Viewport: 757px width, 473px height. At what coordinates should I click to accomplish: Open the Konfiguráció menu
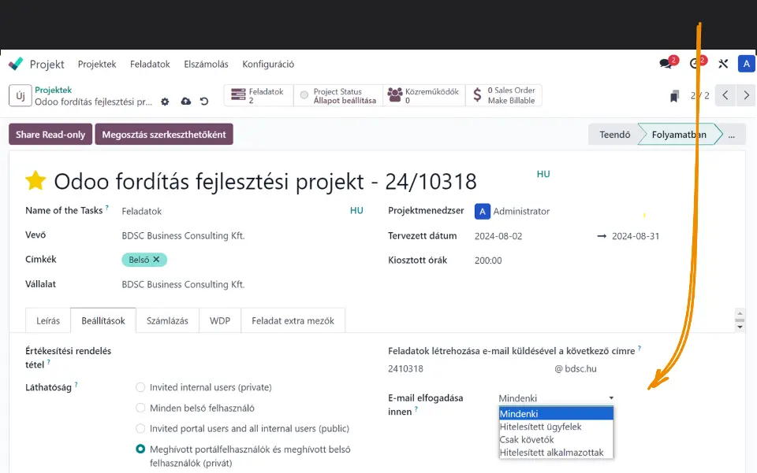pos(268,64)
